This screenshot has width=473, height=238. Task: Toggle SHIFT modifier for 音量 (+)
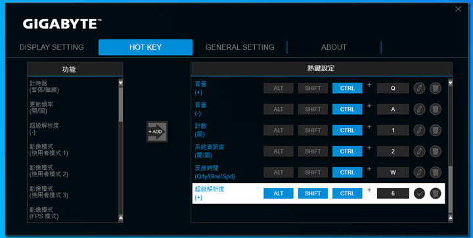coord(313,88)
